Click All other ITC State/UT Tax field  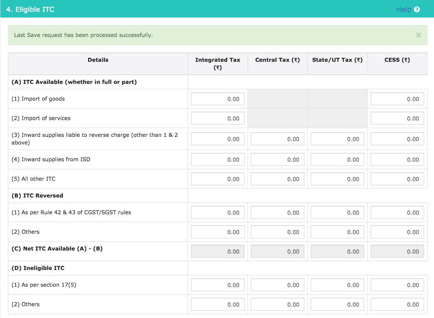point(338,179)
